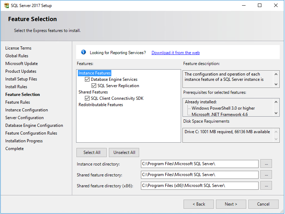Browse for the Instance root directory

(x=266, y=164)
